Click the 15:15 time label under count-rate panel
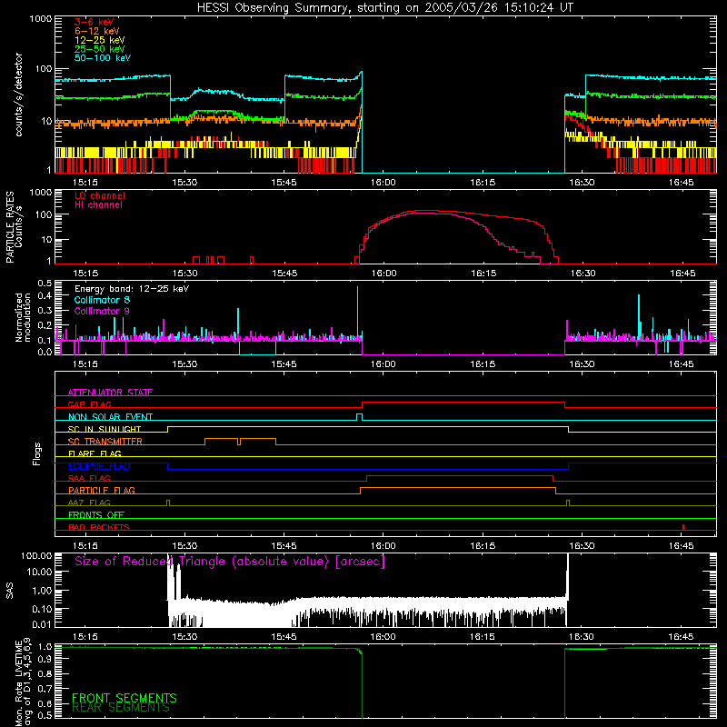This screenshot has height=727, width=727. pyautogui.click(x=85, y=183)
